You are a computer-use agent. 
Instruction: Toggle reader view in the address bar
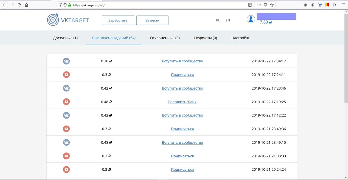coord(250,5)
